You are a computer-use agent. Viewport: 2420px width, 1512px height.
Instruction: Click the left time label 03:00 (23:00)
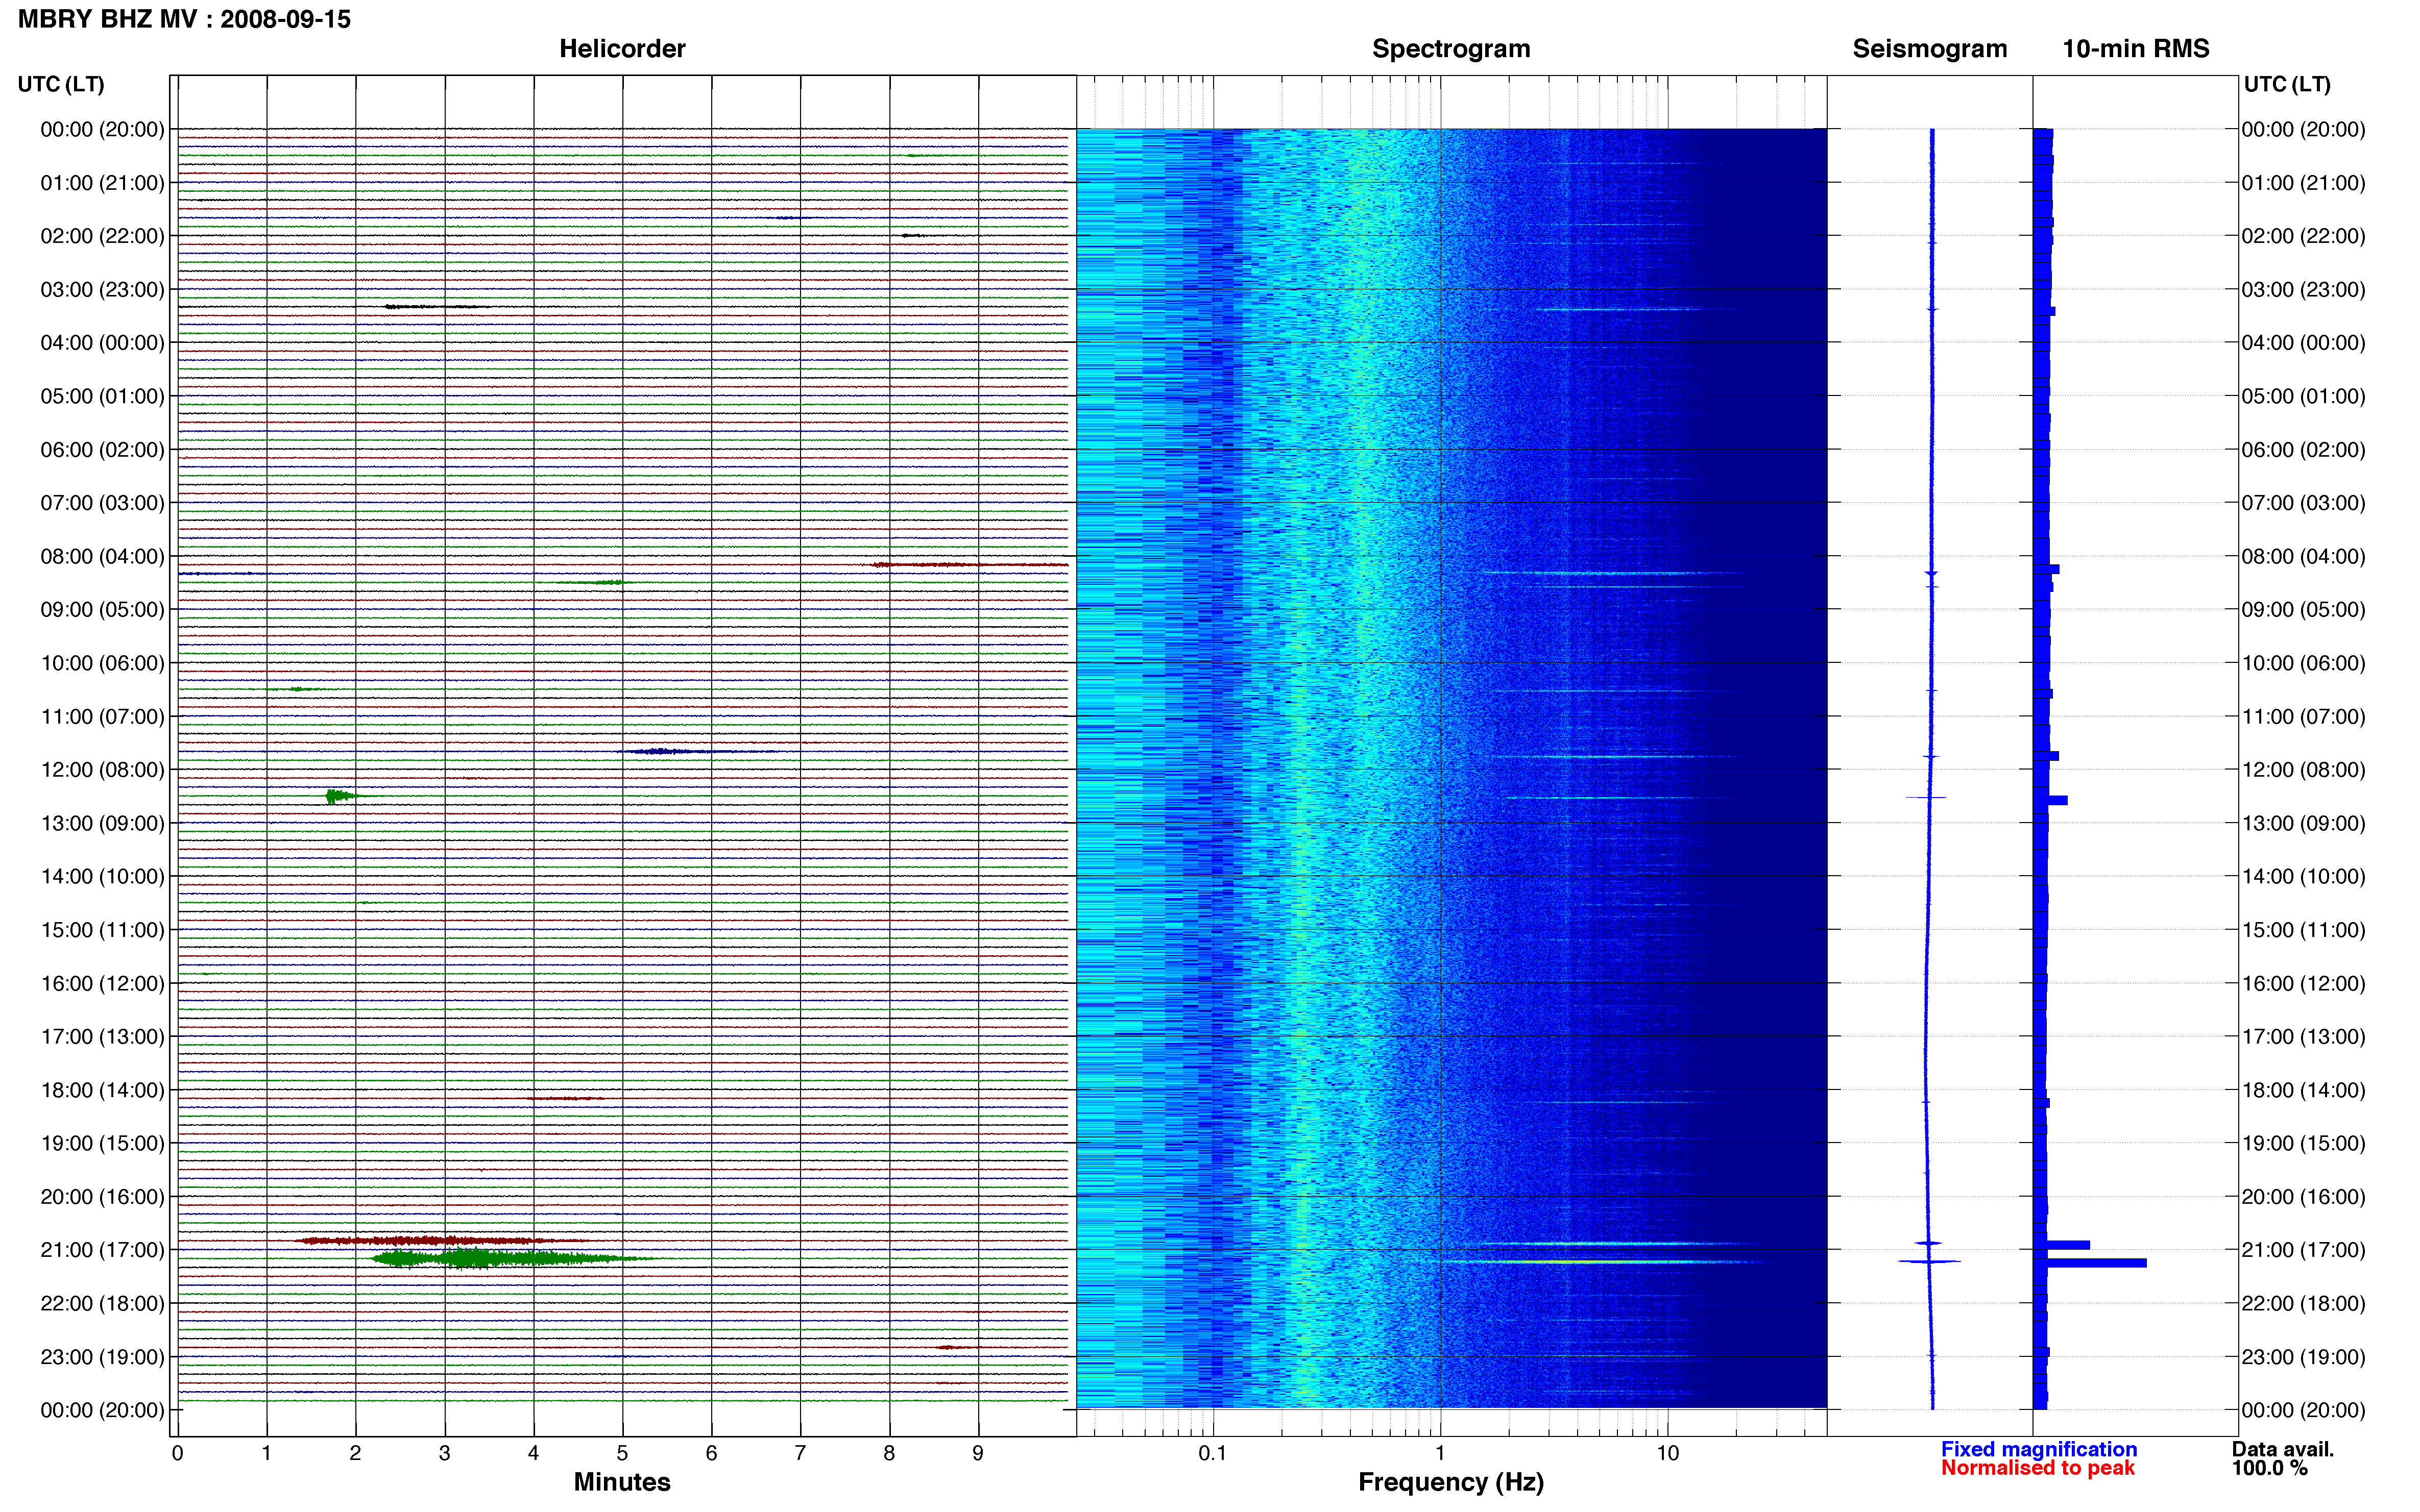click(x=102, y=290)
